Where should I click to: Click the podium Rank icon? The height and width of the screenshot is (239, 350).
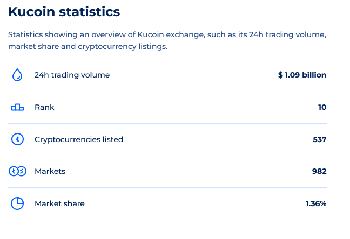tap(17, 107)
